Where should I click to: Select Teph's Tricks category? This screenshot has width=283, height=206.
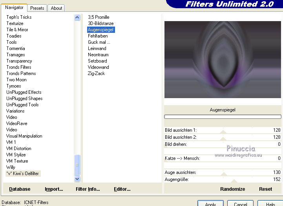pyautogui.click(x=19, y=17)
